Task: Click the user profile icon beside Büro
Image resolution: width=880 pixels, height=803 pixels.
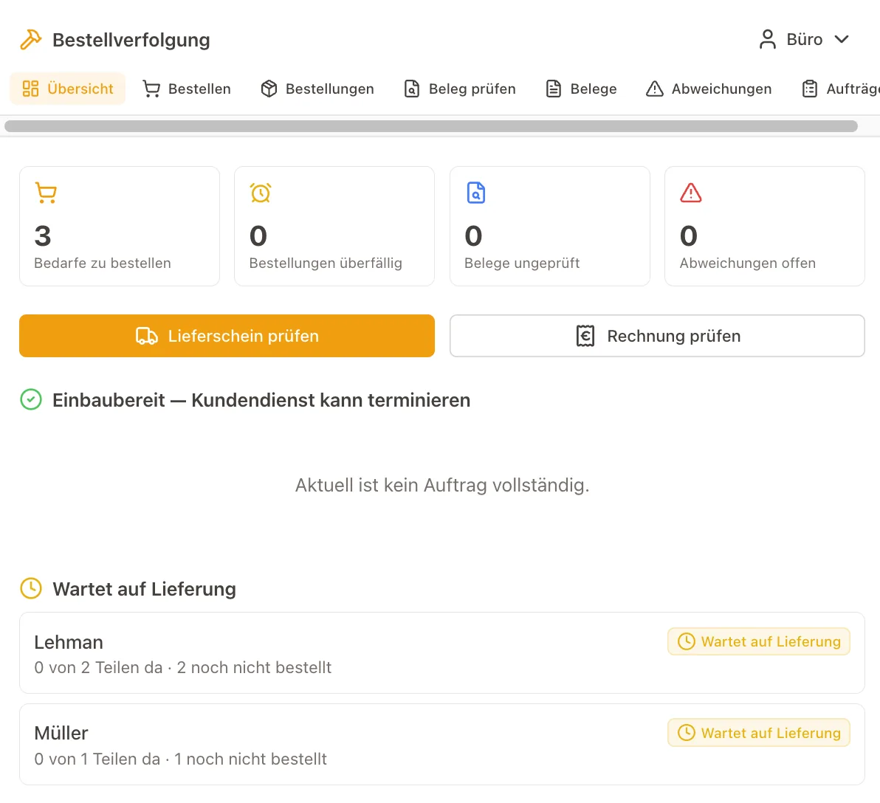Action: coord(767,39)
